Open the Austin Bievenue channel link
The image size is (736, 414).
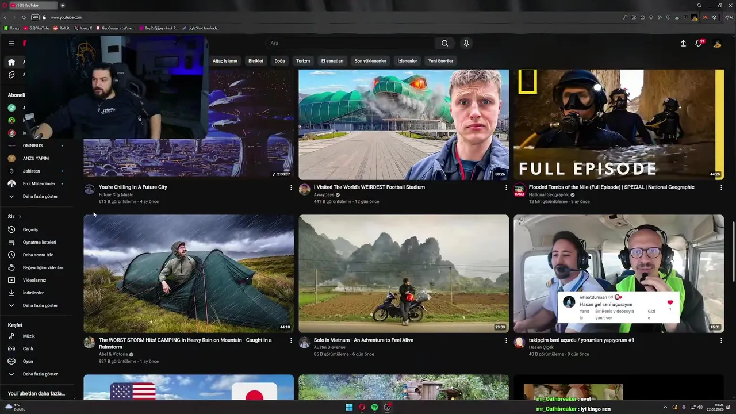click(x=329, y=347)
